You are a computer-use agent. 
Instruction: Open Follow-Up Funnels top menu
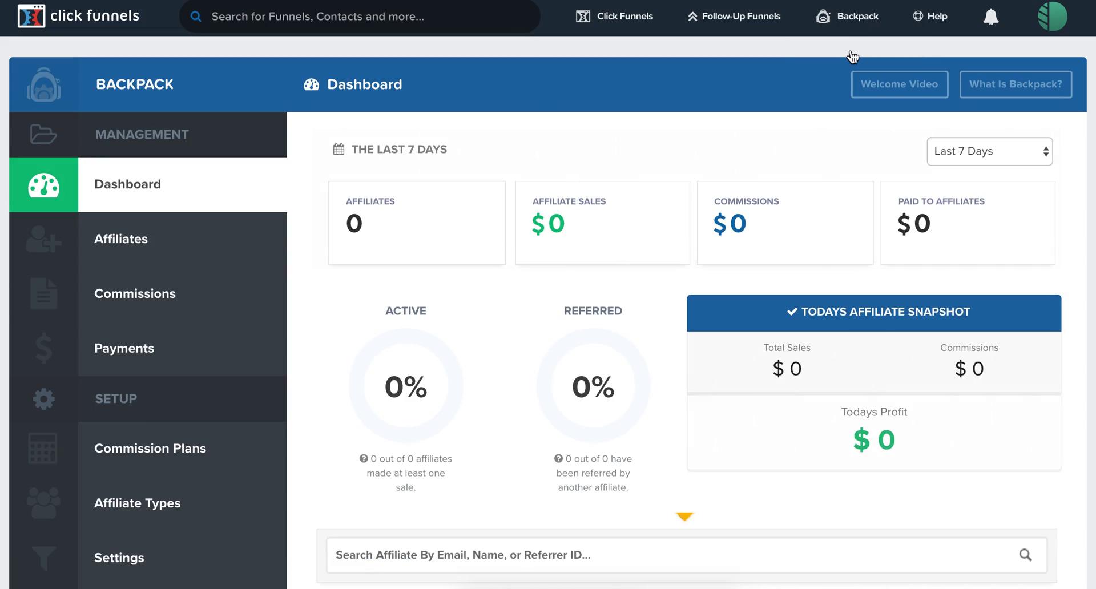coord(734,16)
